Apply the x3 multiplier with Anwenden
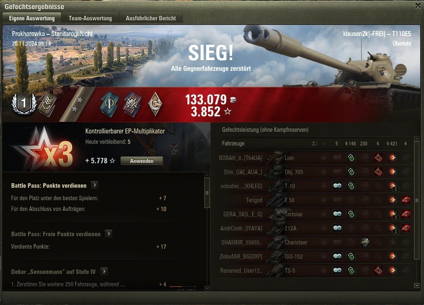Screen dimensions: 424x305 (x=142, y=161)
